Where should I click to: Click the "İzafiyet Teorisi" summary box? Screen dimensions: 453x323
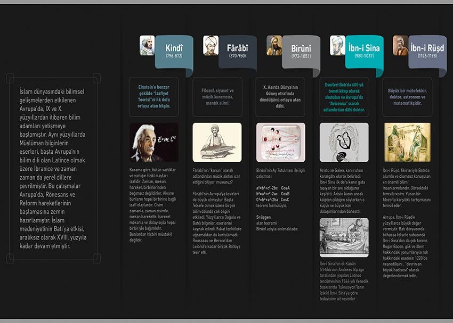(x=154, y=97)
